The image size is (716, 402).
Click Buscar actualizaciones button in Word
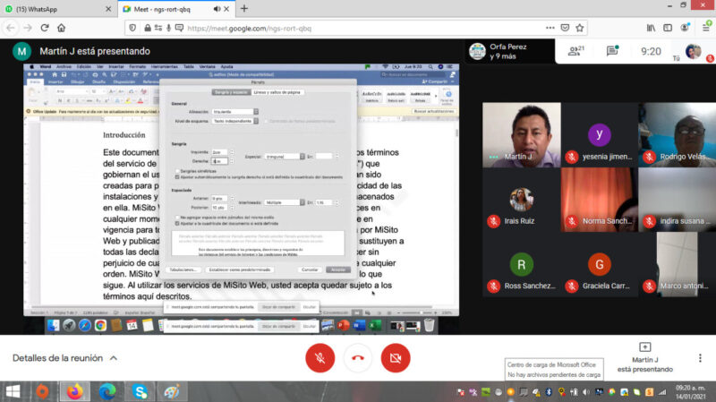click(x=433, y=111)
